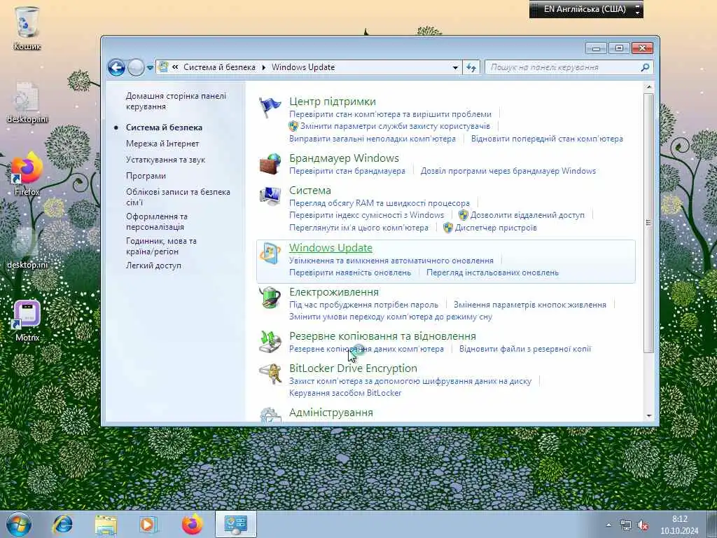Click the Система computer icon
The width and height of the screenshot is (717, 538).
point(270,196)
